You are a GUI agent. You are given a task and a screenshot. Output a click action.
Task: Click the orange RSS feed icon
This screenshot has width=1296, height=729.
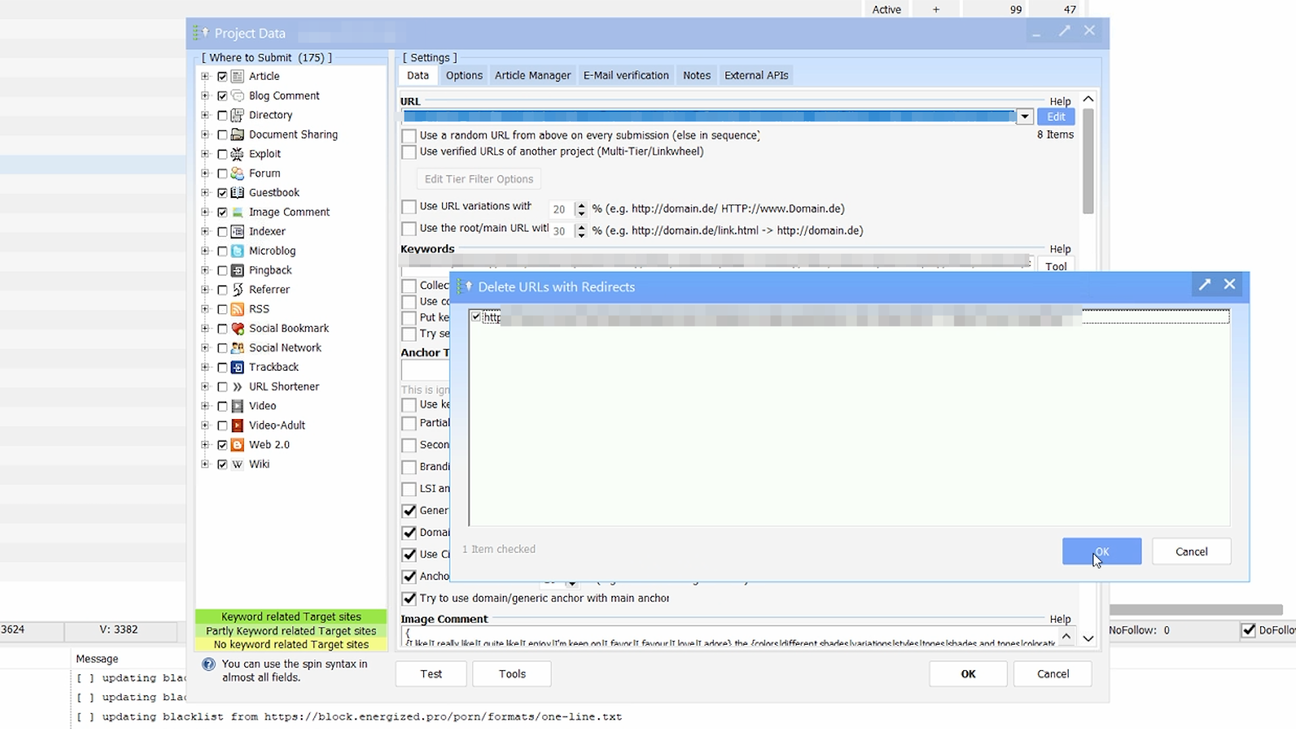(238, 309)
